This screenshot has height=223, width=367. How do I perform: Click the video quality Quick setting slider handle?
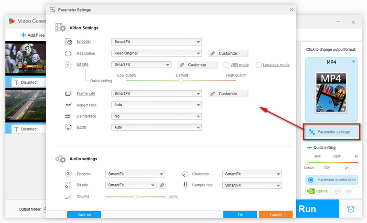[x=181, y=81]
